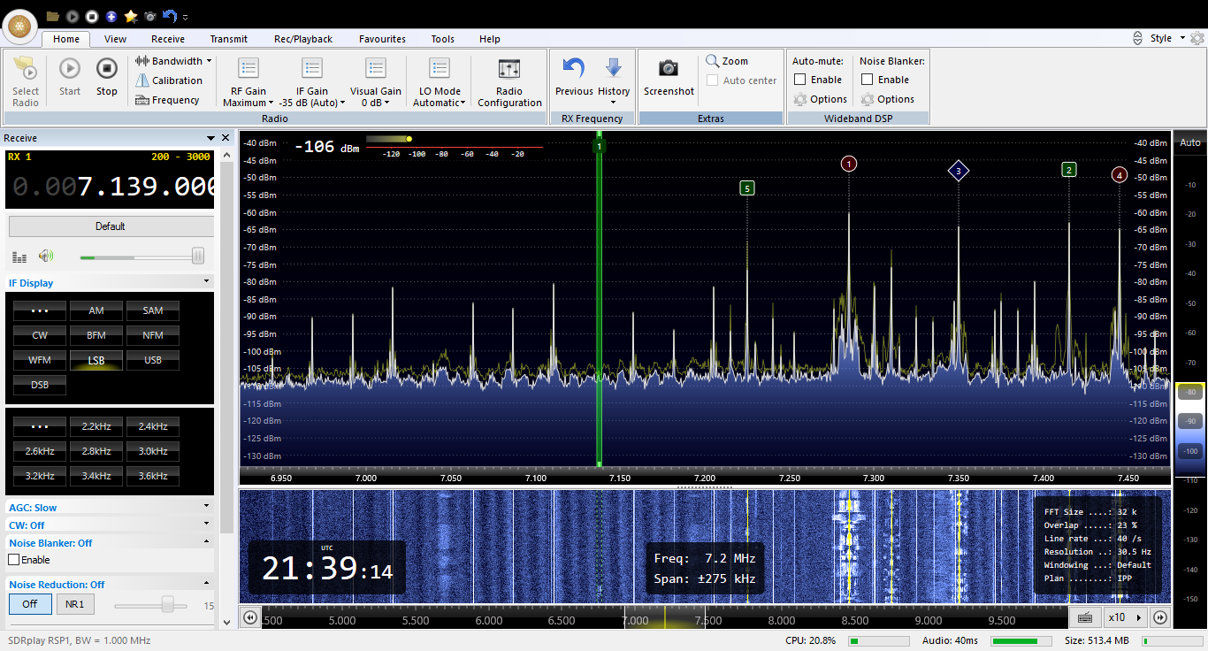The height and width of the screenshot is (651, 1208).
Task: Click spectrum marker 3 diamond
Action: coord(958,172)
